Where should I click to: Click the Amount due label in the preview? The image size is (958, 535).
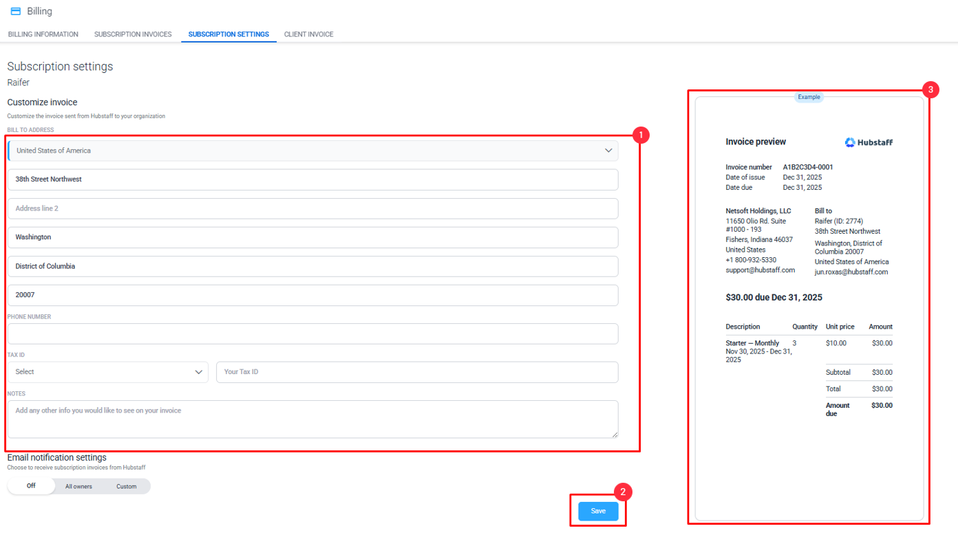838,410
